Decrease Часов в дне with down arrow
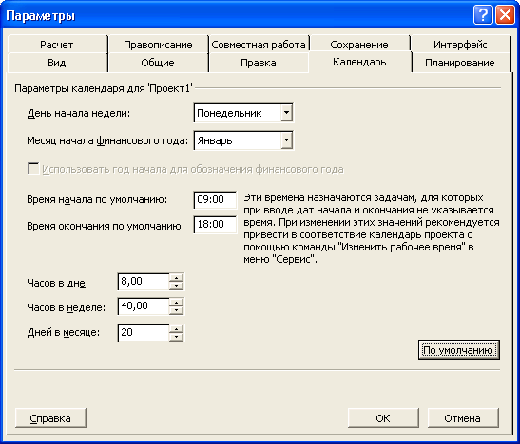Image resolution: width=520 pixels, height=444 pixels. tap(176, 286)
